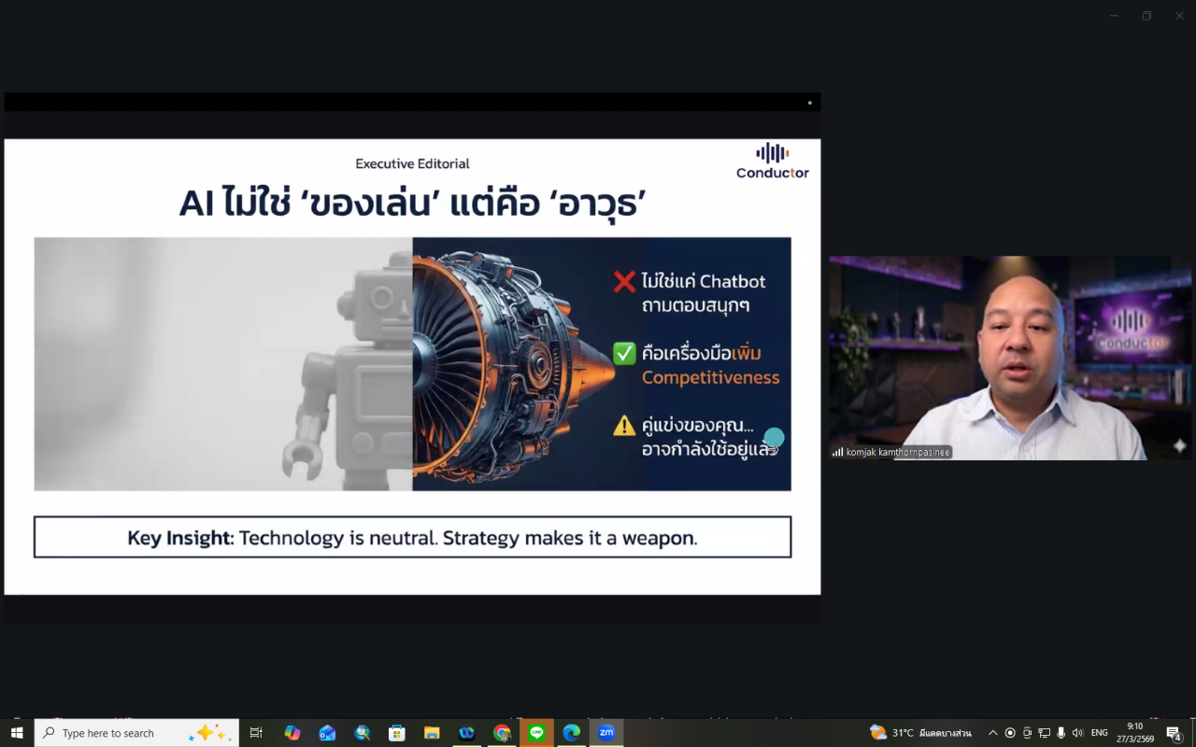Open the Windows Start menu
1196x747 pixels.
pos(17,733)
